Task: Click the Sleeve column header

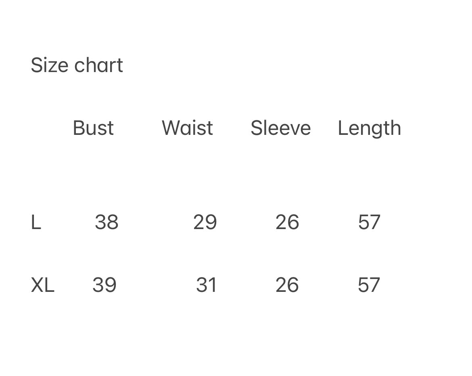Action: coord(280,128)
